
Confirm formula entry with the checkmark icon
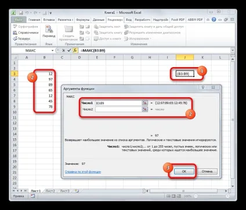coord(69,50)
